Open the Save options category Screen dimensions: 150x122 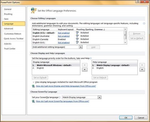tap(14, 19)
